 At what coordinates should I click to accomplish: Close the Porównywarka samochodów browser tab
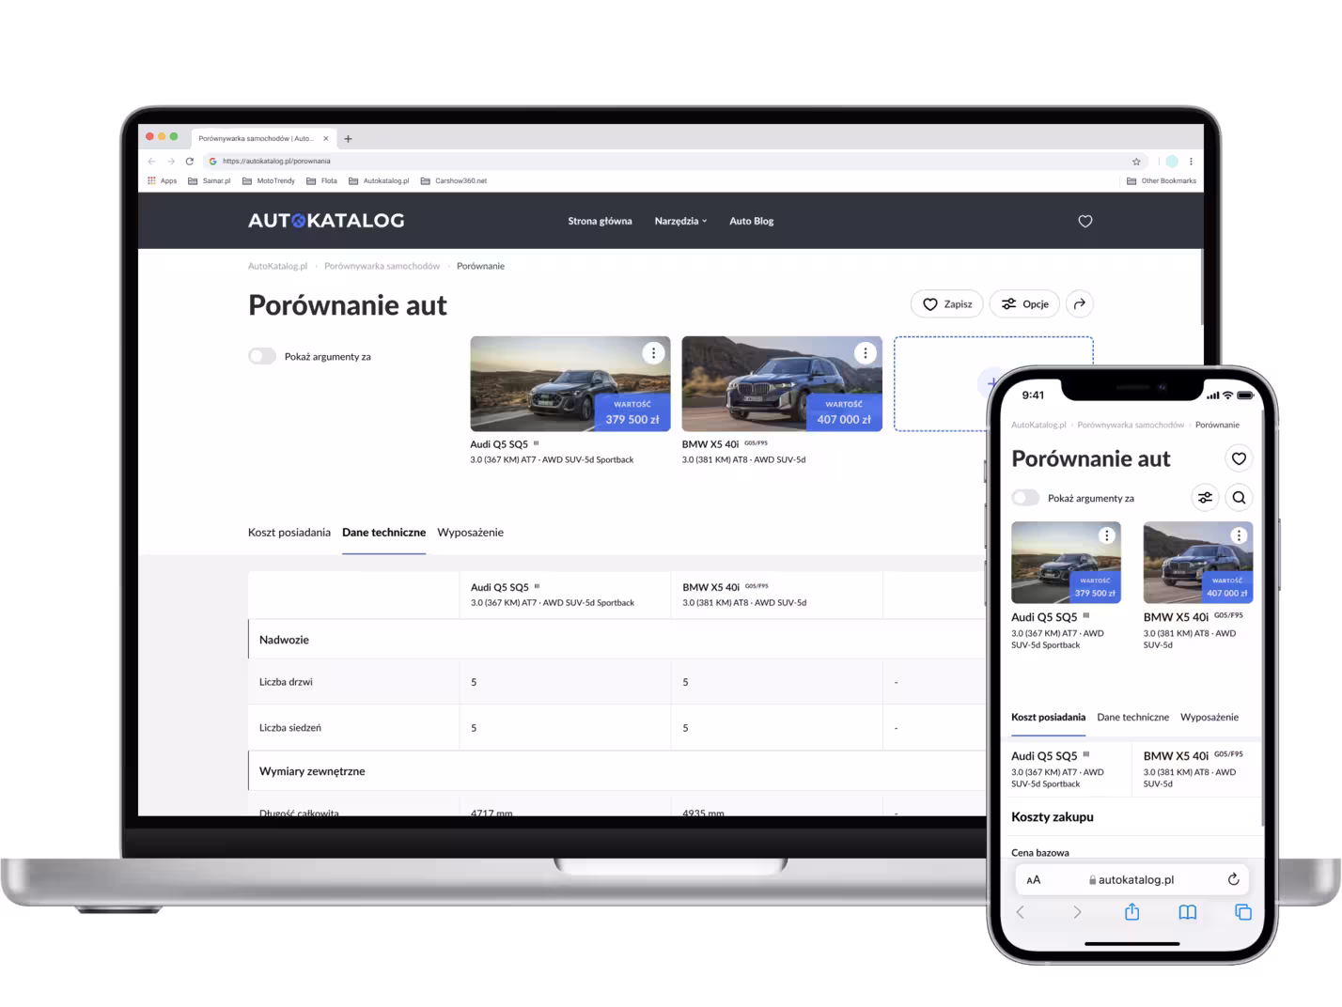(326, 138)
